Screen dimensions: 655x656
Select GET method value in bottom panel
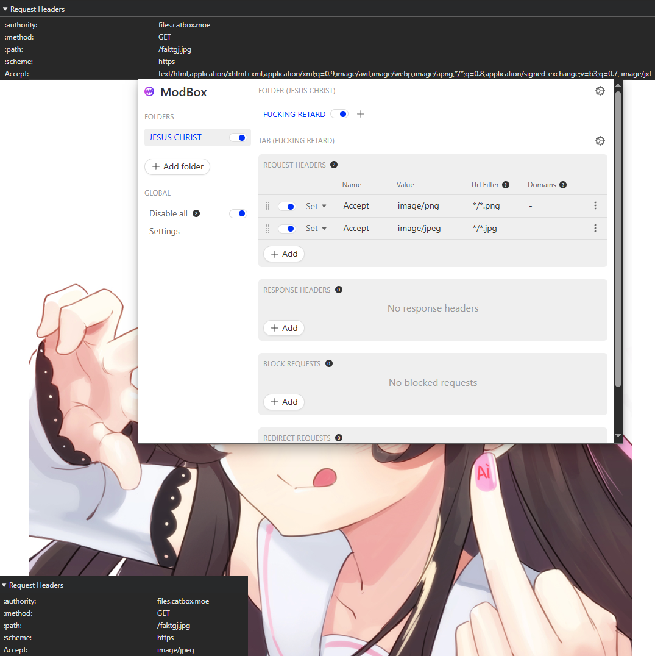coord(163,613)
